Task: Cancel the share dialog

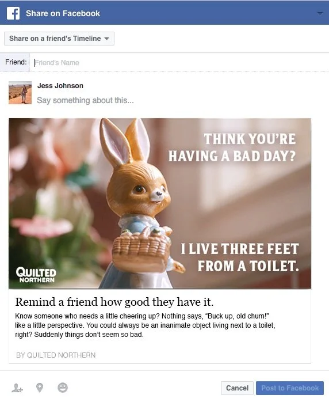Action: (237, 388)
